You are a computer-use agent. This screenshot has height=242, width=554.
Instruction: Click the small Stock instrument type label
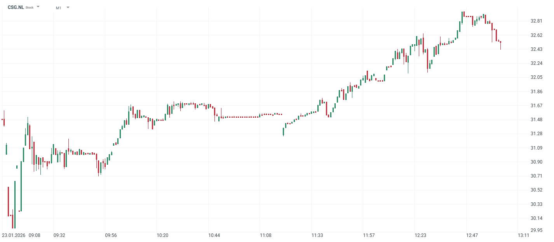(x=30, y=8)
